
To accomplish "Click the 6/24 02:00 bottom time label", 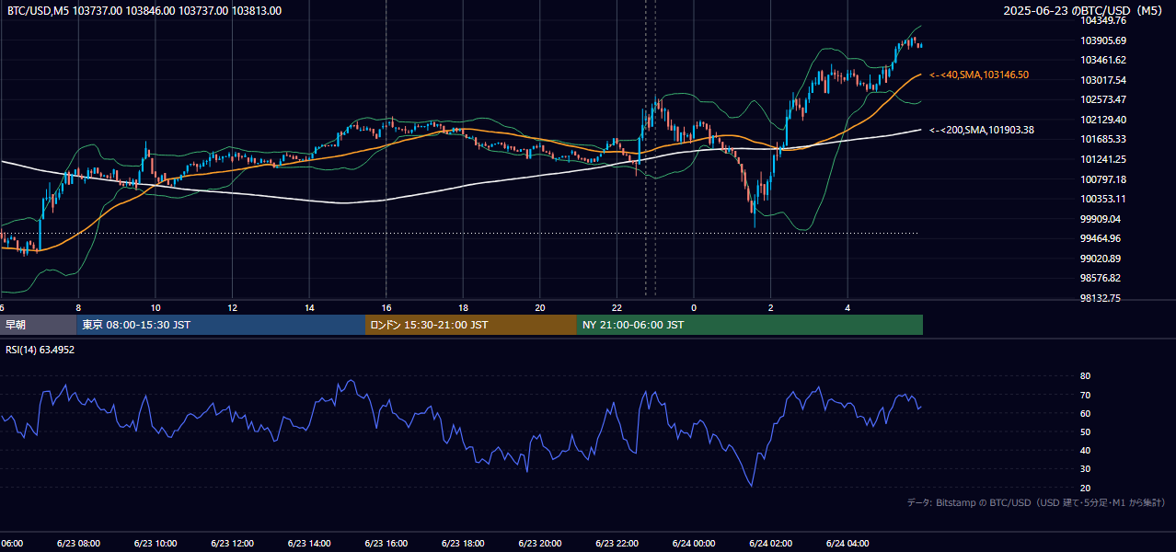I will tap(771, 544).
